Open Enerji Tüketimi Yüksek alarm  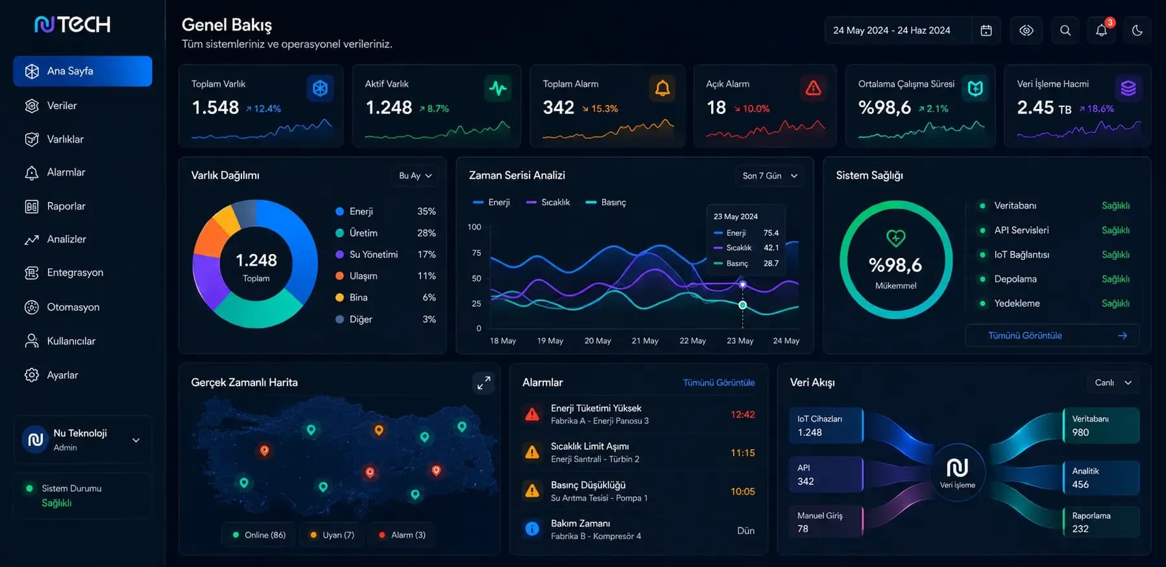pos(638,414)
